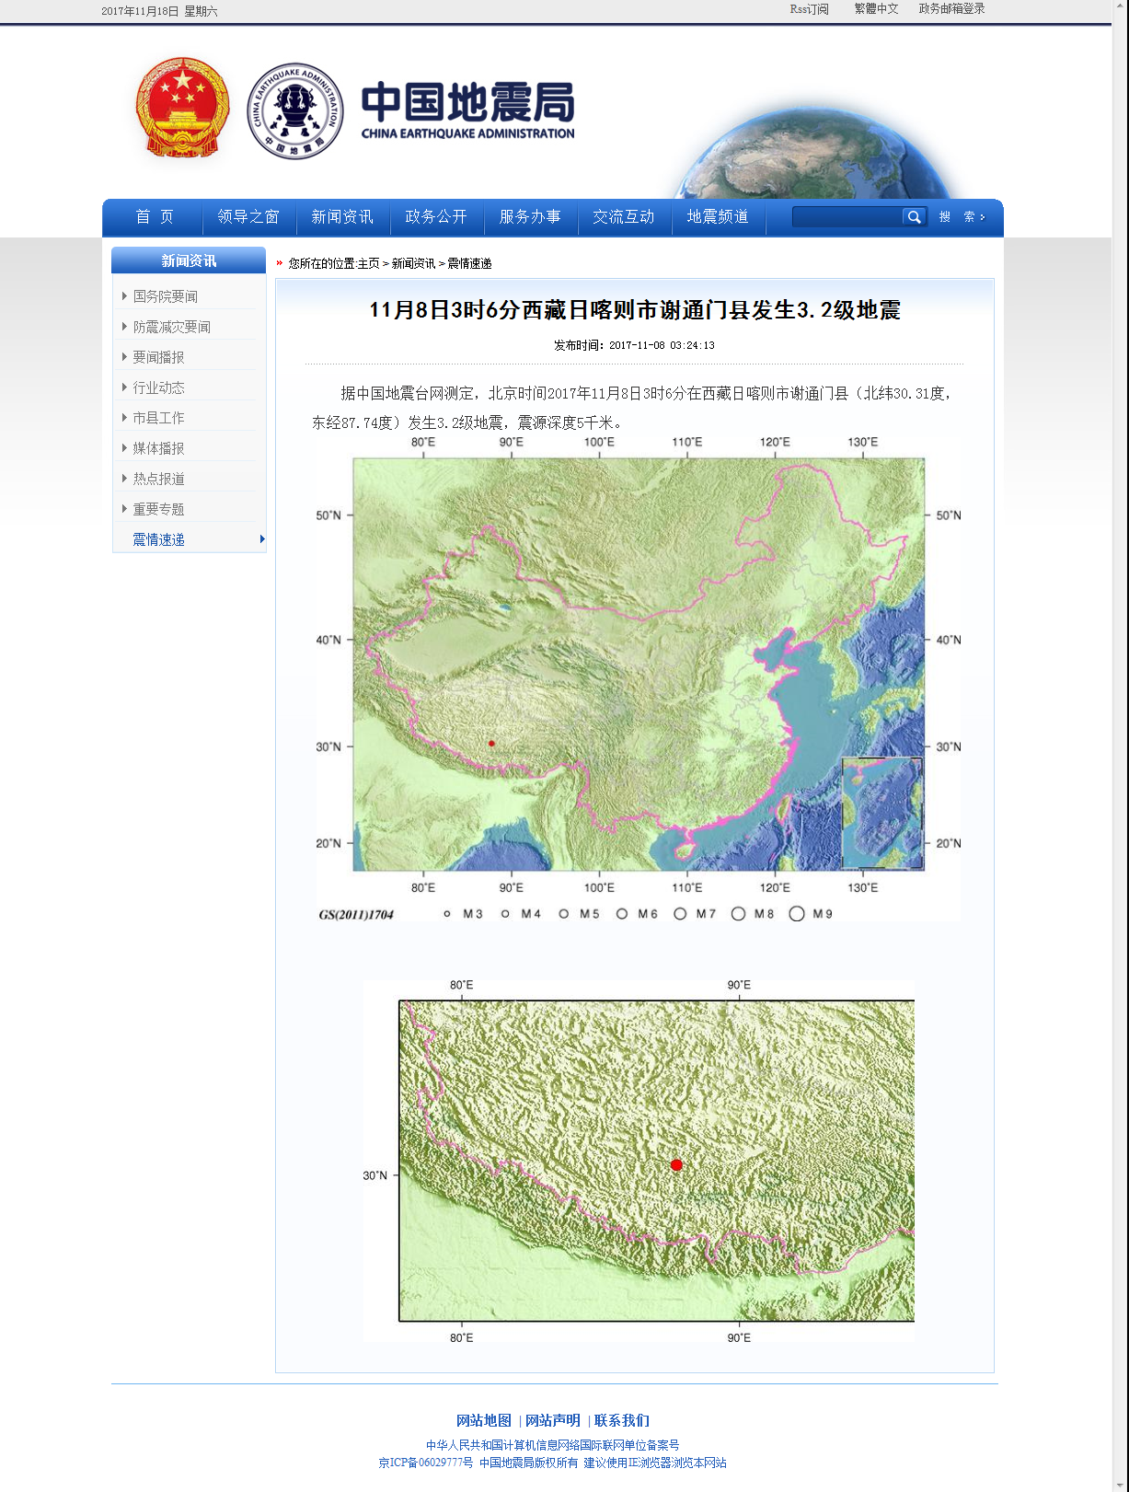Image resolution: width=1129 pixels, height=1492 pixels.
Task: Click the national emblem logo
Action: [x=182, y=109]
